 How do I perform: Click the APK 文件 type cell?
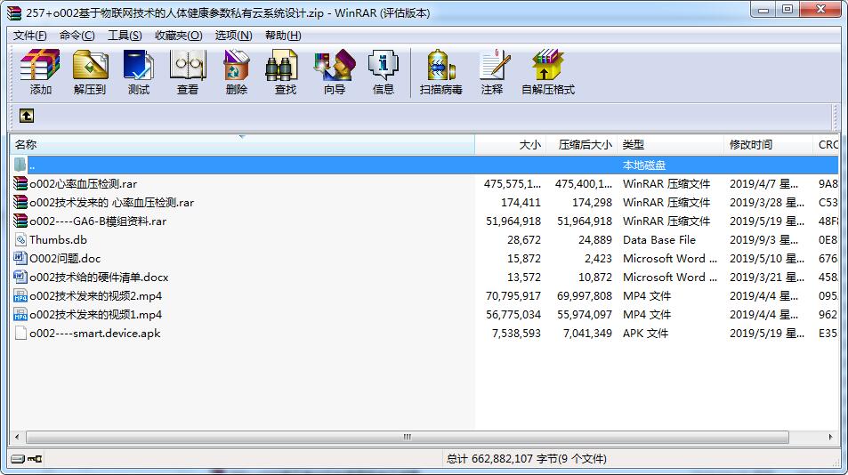click(x=646, y=334)
